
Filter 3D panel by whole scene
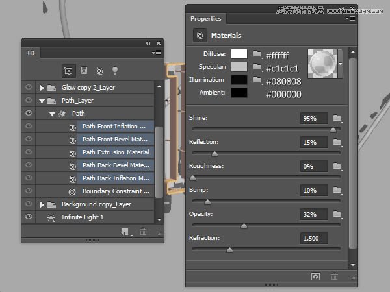click(x=68, y=71)
